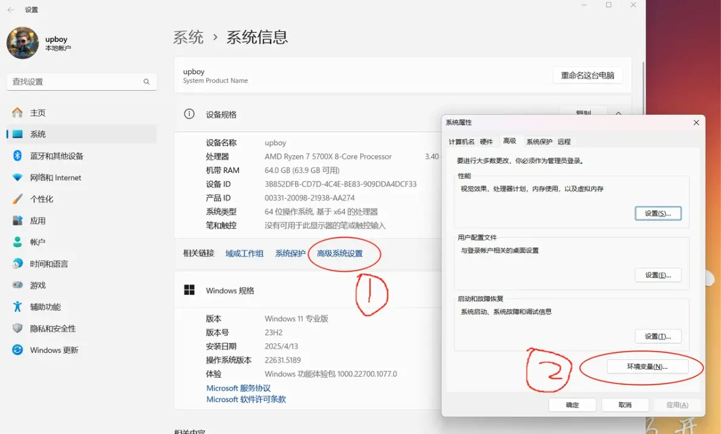Open 隐私和安全性 shield icon
This screenshot has height=434, width=721.
(18, 328)
